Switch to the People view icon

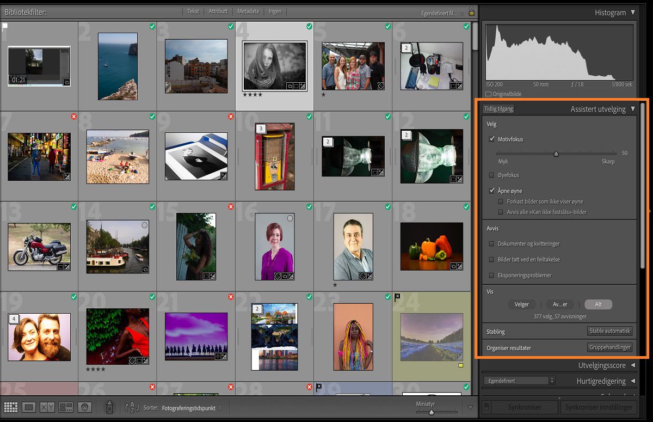pos(84,407)
